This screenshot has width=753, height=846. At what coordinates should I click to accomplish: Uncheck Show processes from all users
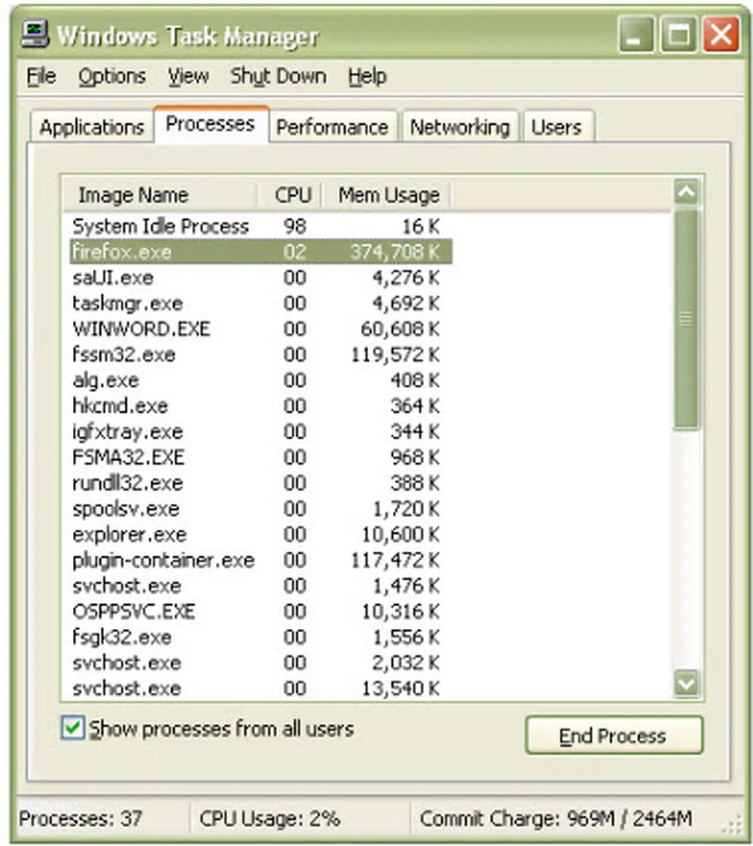coord(73,728)
